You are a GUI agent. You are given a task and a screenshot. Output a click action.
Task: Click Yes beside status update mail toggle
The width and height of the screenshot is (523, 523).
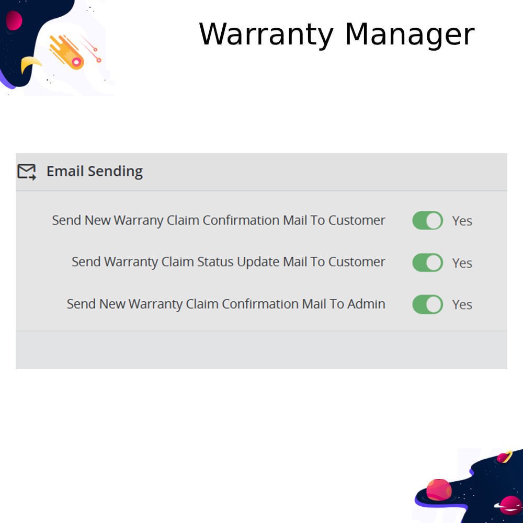point(462,263)
